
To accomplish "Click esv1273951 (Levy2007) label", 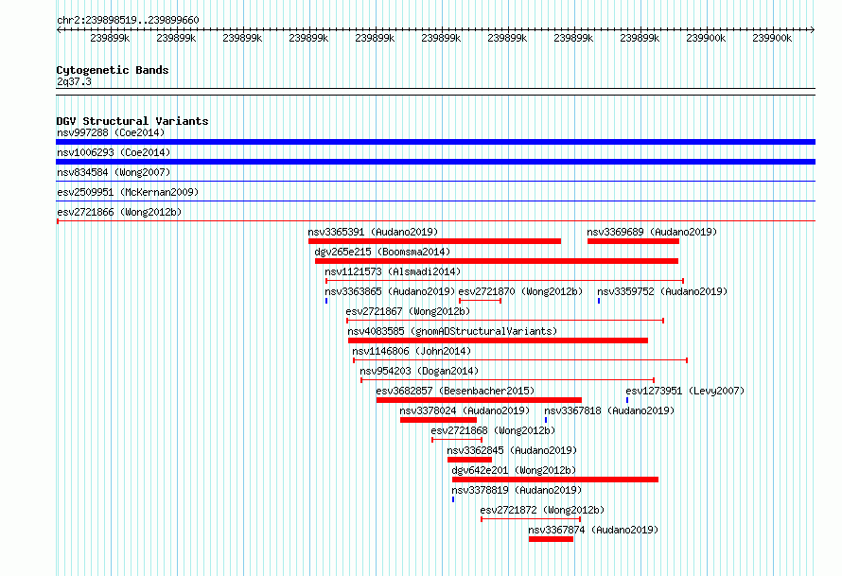I will click(x=685, y=391).
